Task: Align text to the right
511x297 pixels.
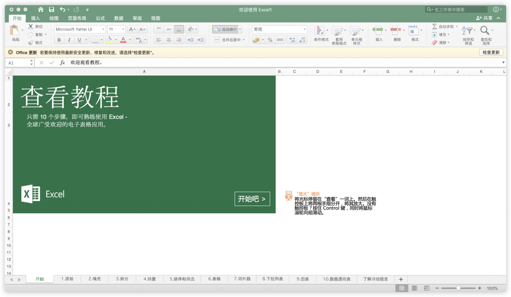Action: (179, 40)
